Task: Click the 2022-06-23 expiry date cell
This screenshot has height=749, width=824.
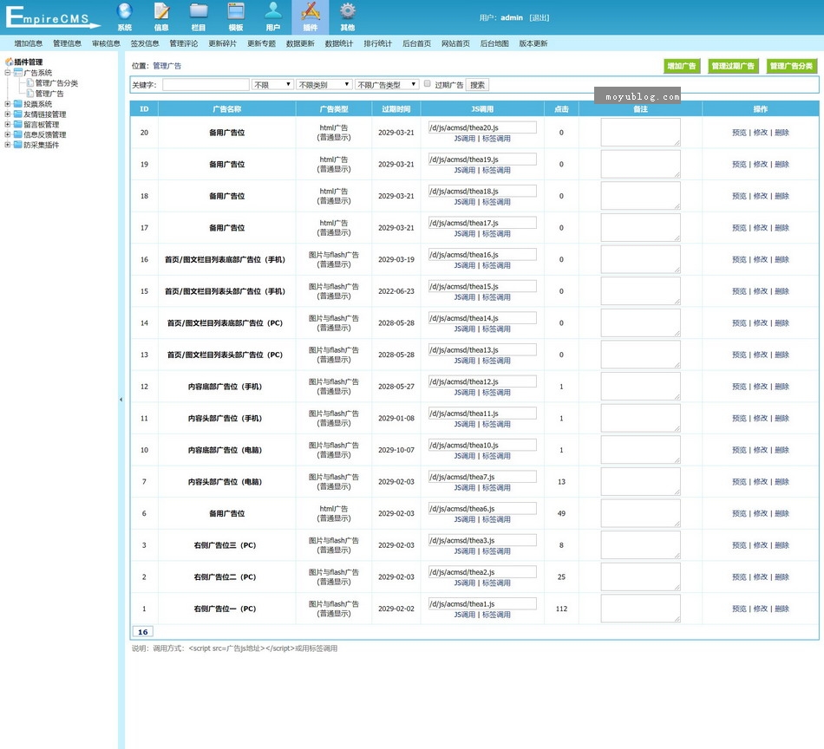Action: (396, 291)
